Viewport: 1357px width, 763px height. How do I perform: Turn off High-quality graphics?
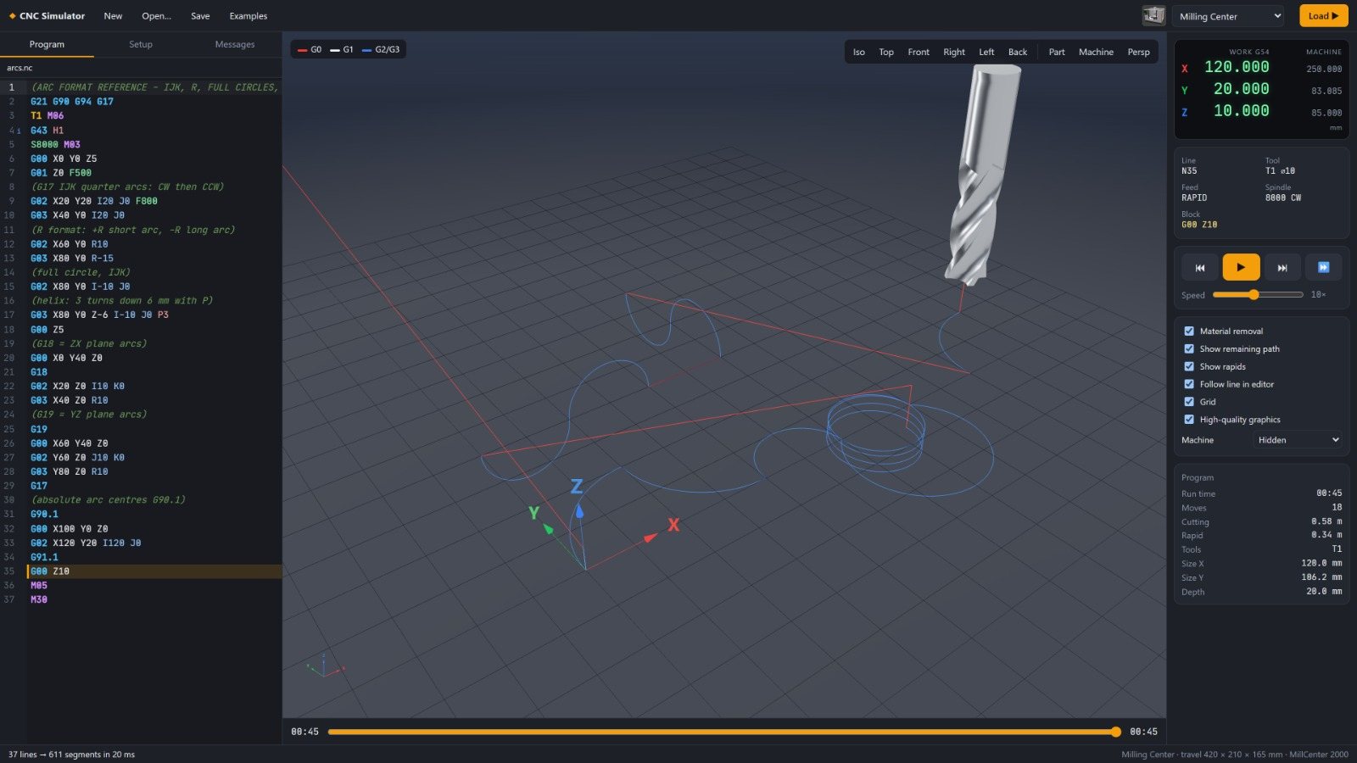click(x=1189, y=420)
